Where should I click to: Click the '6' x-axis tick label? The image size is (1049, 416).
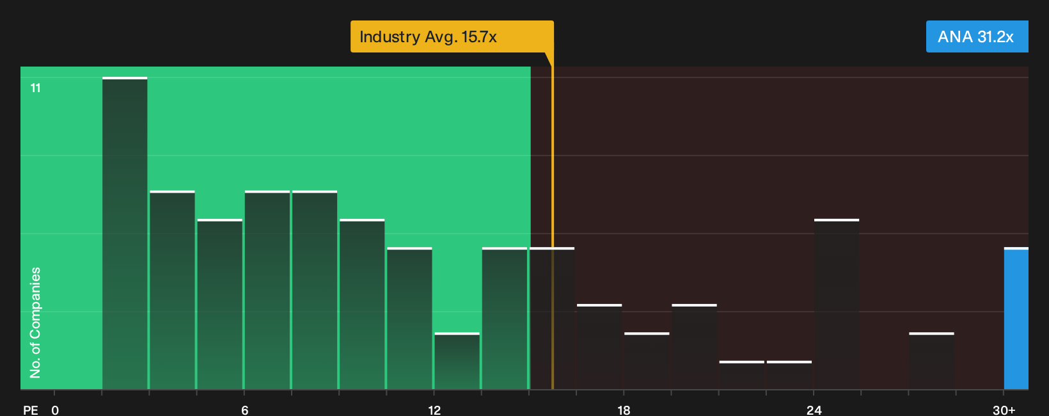tap(245, 410)
